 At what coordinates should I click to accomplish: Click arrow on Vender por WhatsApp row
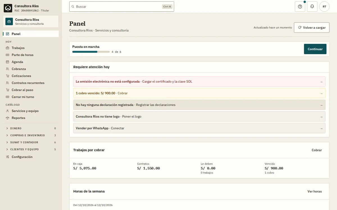pos(321,128)
